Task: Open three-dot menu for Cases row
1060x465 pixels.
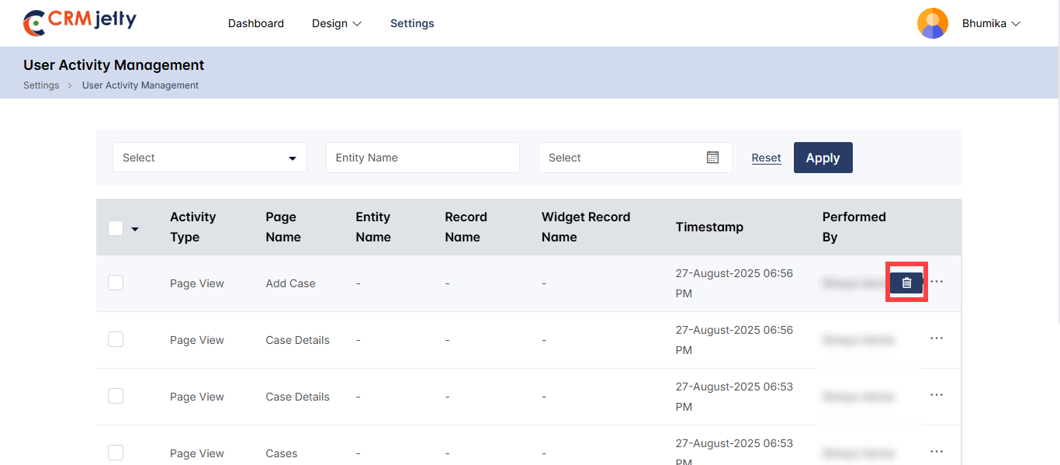Action: [x=937, y=452]
